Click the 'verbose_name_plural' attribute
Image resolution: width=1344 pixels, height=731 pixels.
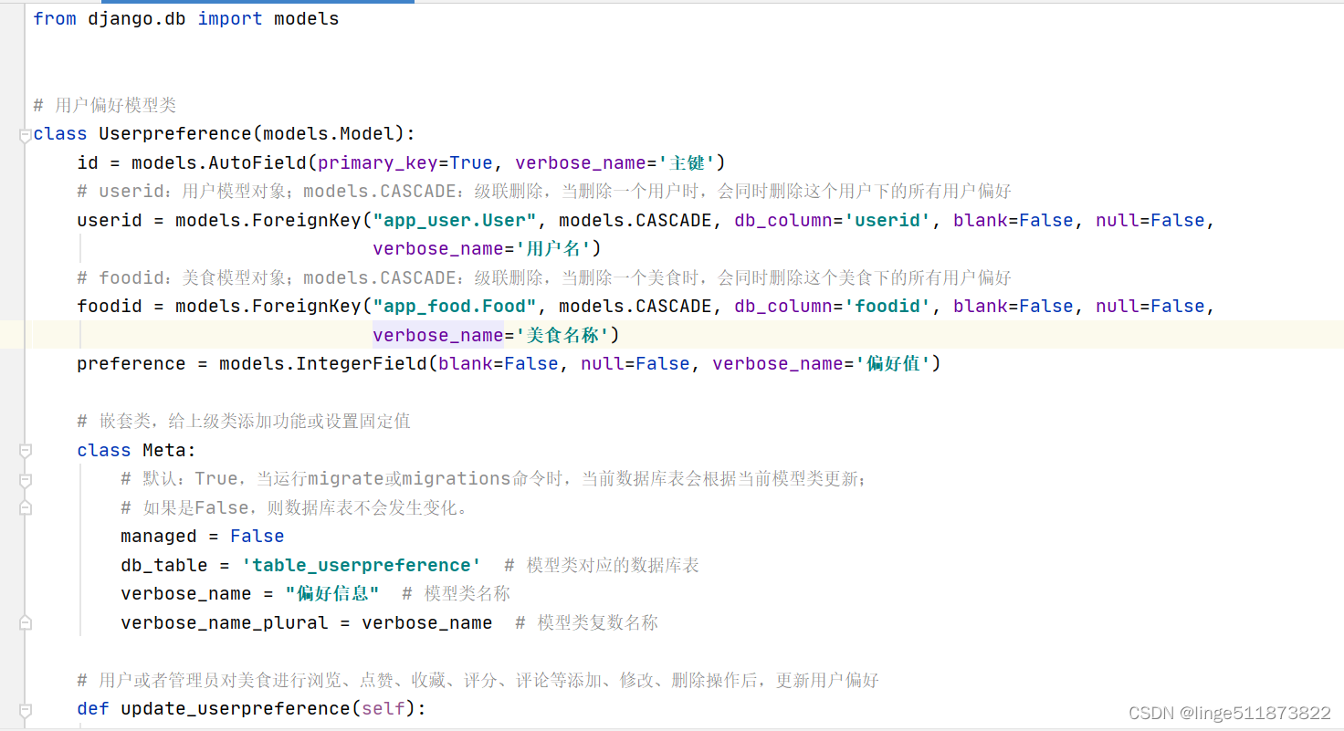coord(225,622)
